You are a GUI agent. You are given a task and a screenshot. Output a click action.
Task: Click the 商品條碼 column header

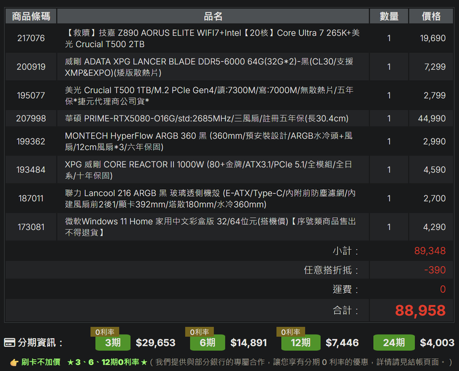(x=31, y=16)
